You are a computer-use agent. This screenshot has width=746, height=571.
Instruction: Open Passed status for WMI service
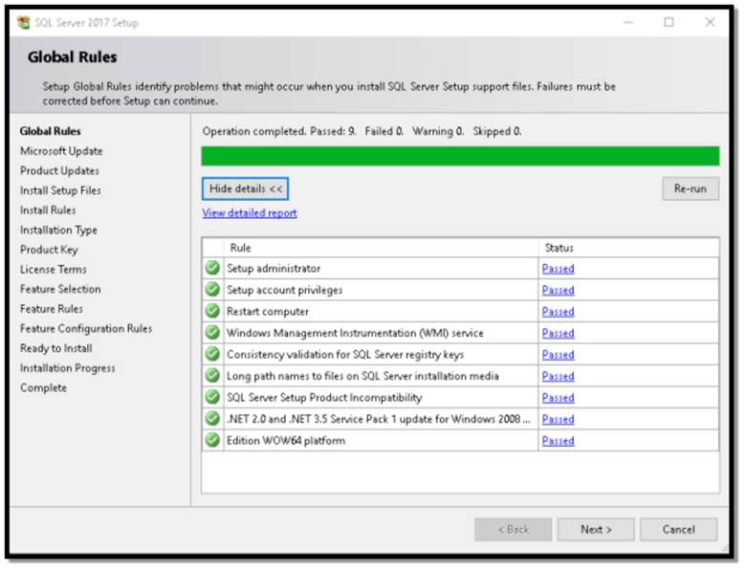coord(559,333)
